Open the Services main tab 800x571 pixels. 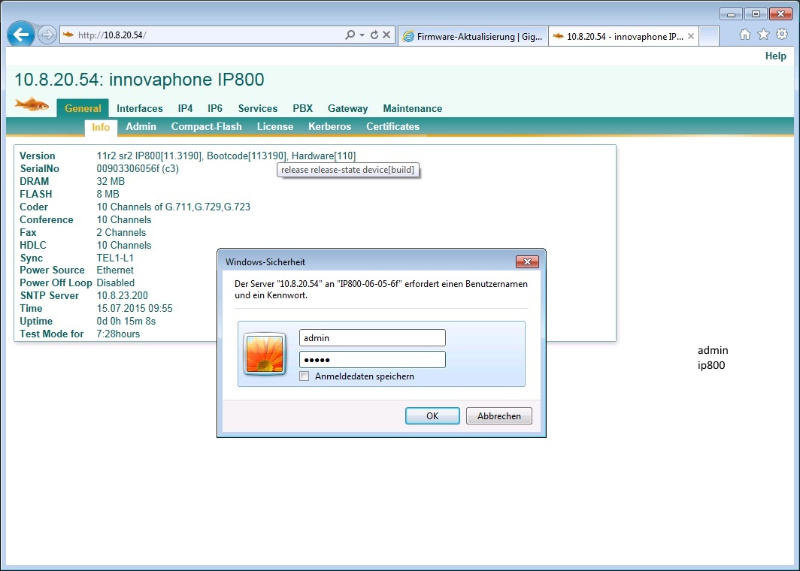tap(258, 108)
